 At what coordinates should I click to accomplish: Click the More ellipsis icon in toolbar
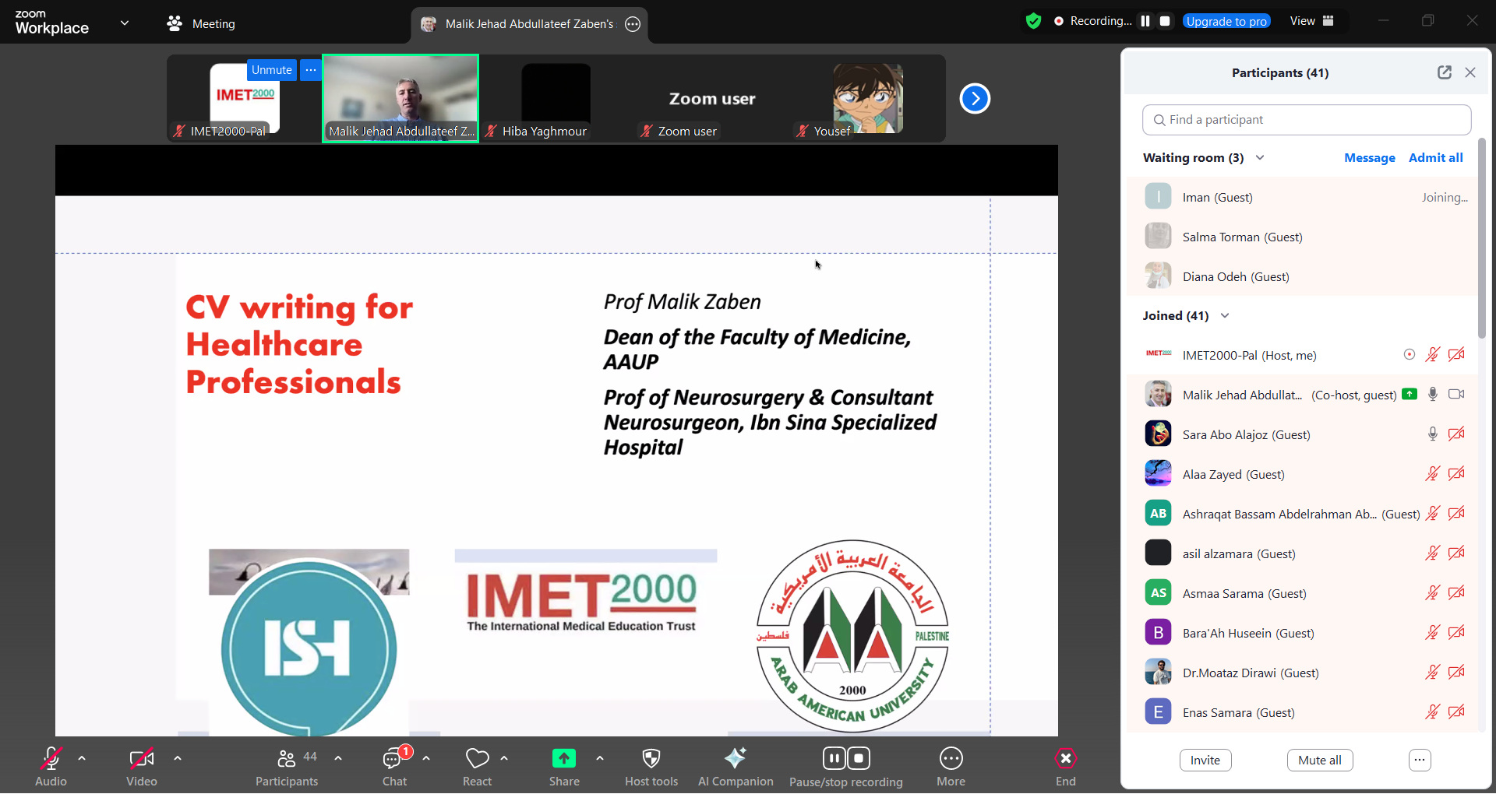[951, 758]
